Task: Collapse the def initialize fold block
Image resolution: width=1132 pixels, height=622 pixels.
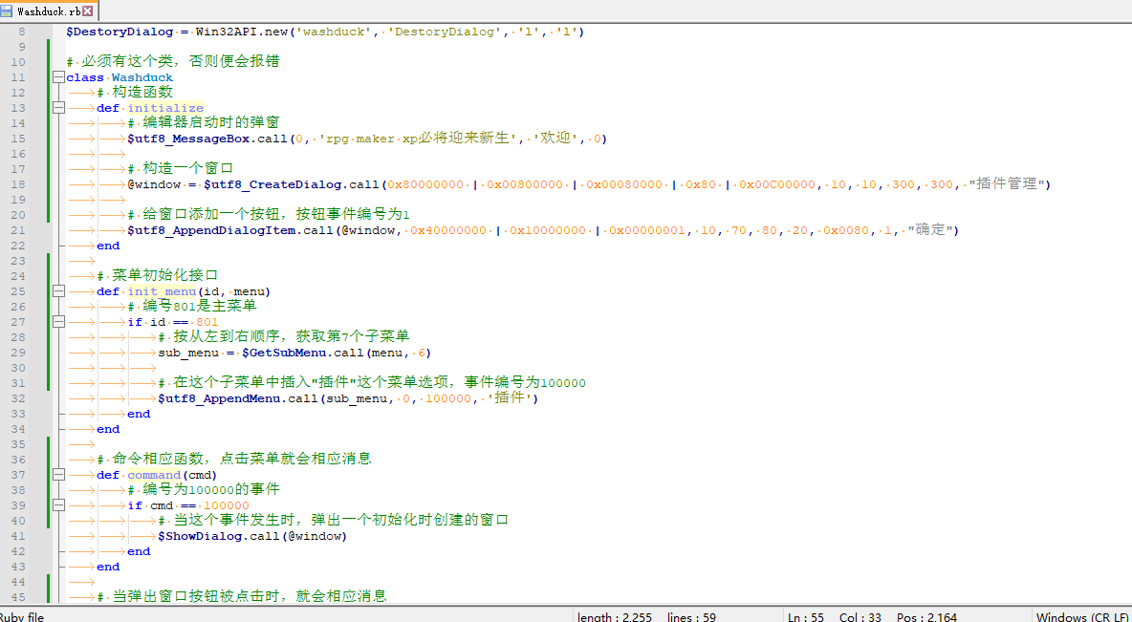Action: [58, 108]
